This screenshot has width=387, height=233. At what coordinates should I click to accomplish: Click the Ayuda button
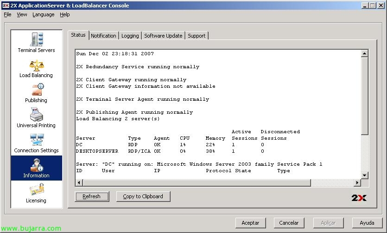(367, 223)
